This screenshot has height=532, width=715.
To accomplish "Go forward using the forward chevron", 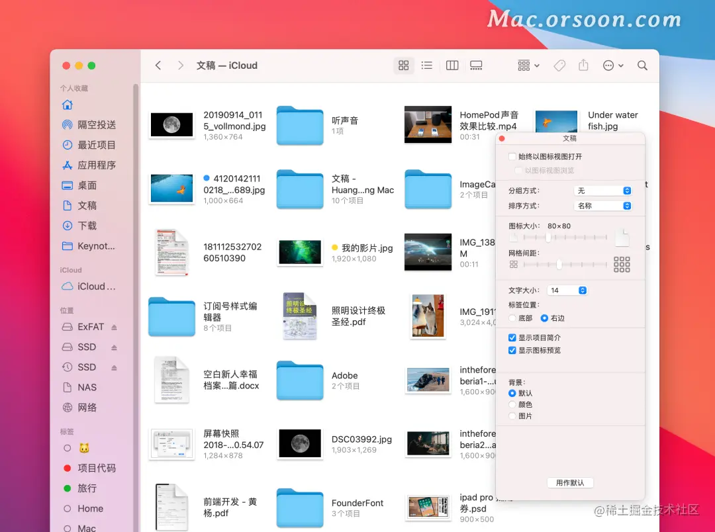I will tap(181, 66).
